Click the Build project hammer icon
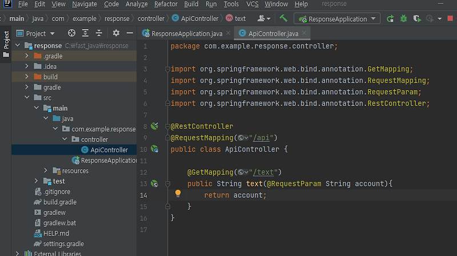 (283, 18)
